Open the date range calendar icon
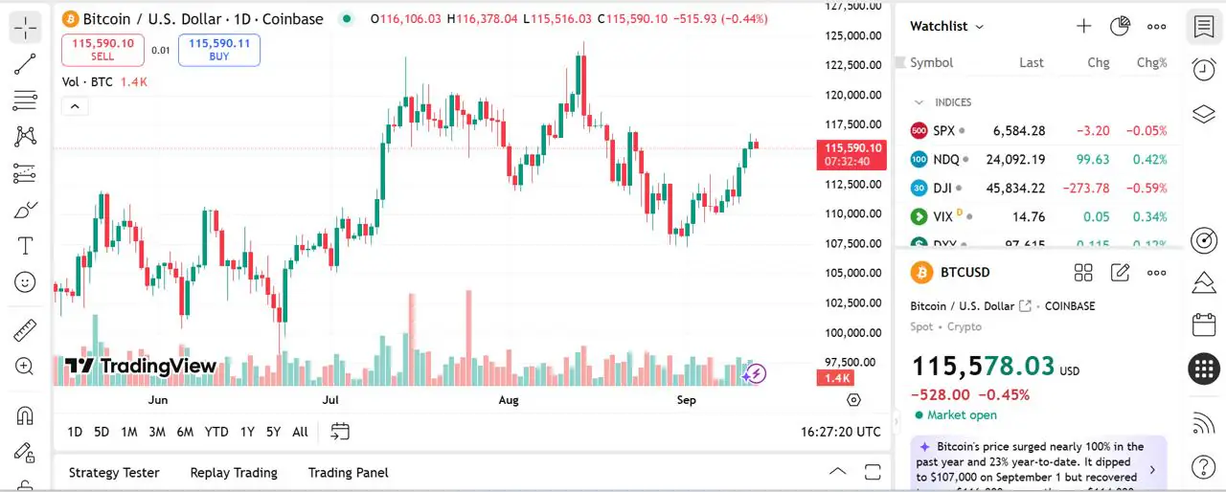 pos(340,432)
